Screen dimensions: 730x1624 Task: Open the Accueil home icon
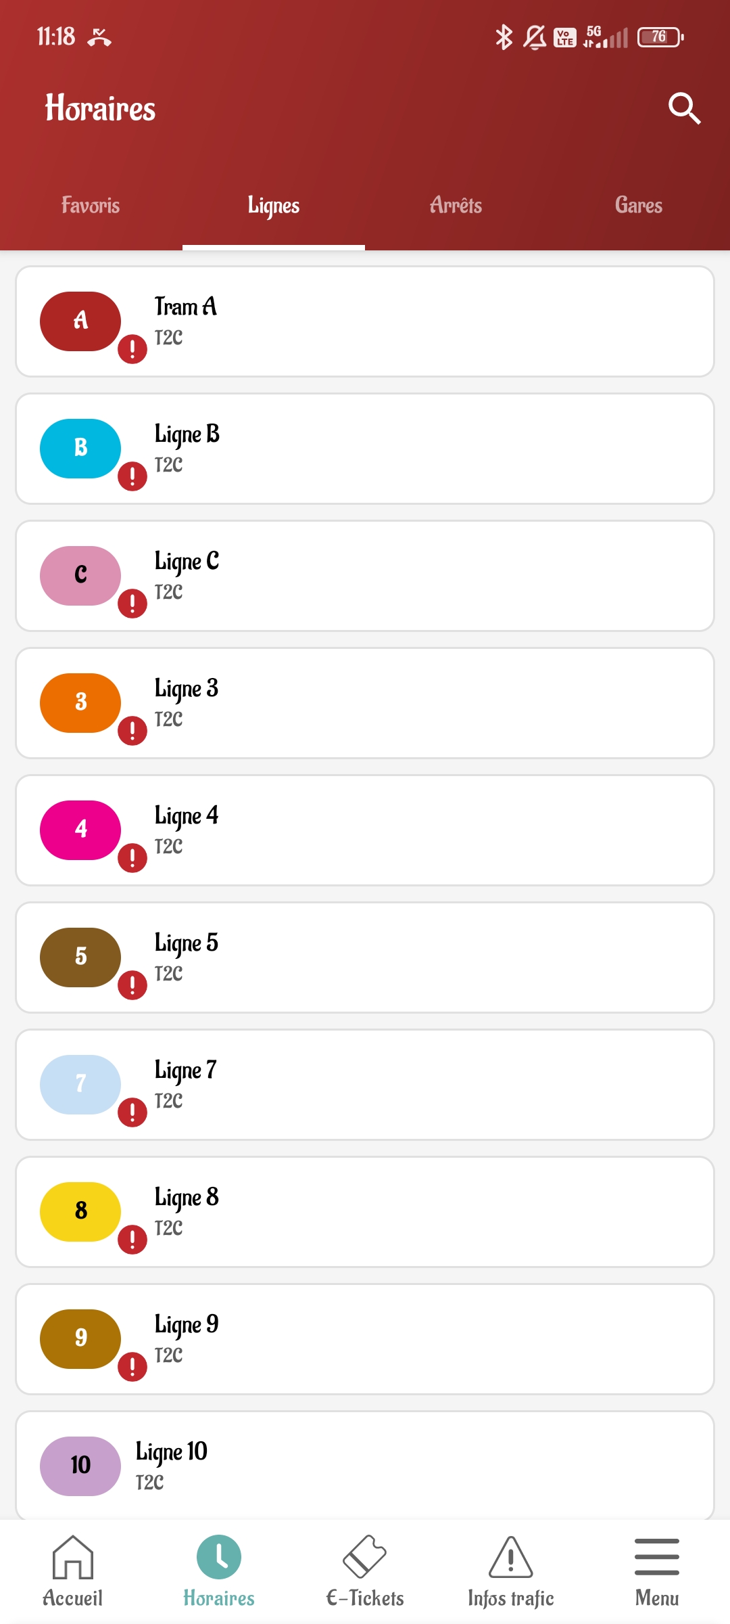[x=73, y=1558]
